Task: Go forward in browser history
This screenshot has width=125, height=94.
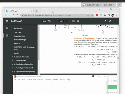Action: [x=10, y=15]
